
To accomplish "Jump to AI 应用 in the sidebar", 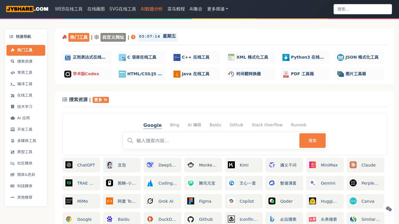I will 26,118.
